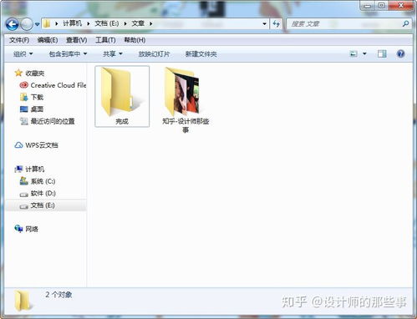Open the view options dropdown arrow
Viewport: 417px width, 319px height.
(364, 53)
